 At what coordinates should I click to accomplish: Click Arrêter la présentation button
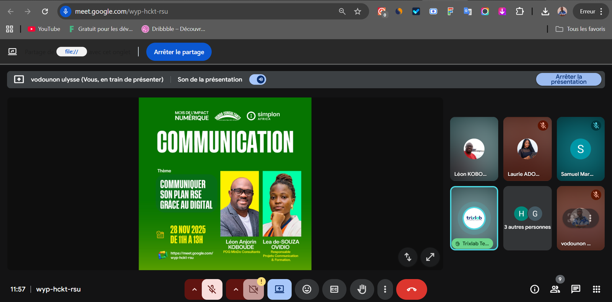click(x=568, y=80)
